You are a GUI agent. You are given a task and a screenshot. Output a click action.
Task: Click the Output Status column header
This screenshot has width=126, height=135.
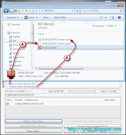[x=109, y=100]
